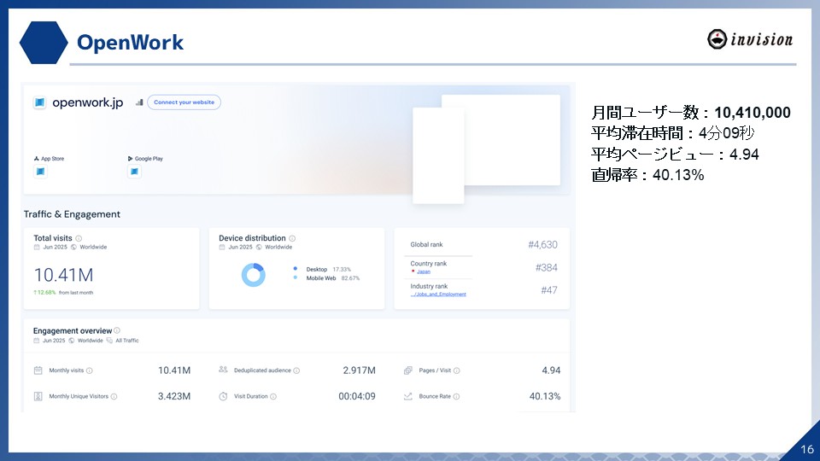Click the 10.41M total visits value
Screen dimensions: 820x461
pyautogui.click(x=64, y=275)
